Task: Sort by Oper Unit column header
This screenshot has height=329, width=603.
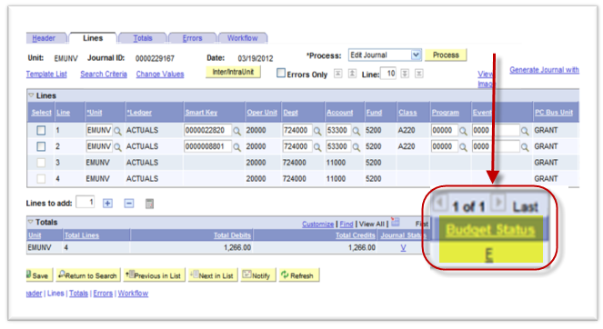Action: 262,112
